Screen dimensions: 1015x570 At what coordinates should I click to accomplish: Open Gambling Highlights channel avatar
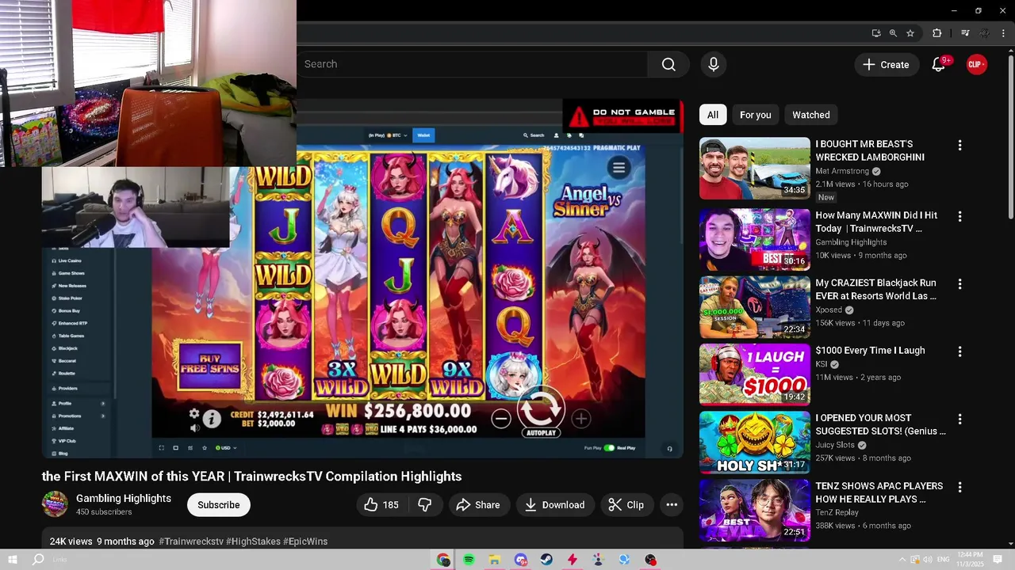click(55, 504)
